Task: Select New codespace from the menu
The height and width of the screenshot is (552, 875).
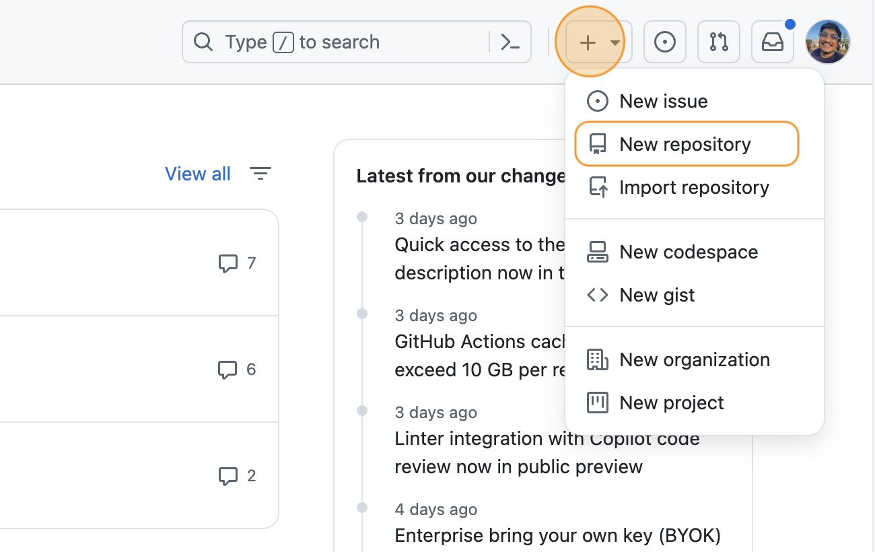Action: (x=689, y=252)
